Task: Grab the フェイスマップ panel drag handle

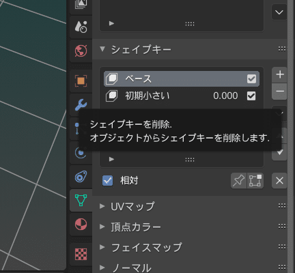Action: pyautogui.click(x=282, y=247)
